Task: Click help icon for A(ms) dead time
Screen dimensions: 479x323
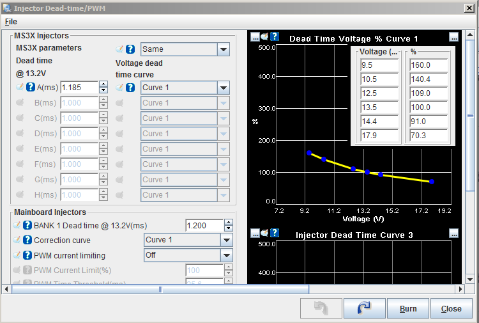Action: click(x=30, y=88)
